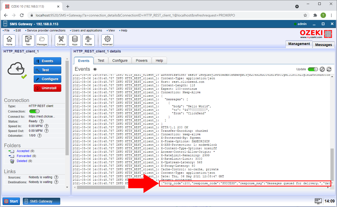Click the horizontal scrollbar in event log
337x207 pixels.
(101, 187)
